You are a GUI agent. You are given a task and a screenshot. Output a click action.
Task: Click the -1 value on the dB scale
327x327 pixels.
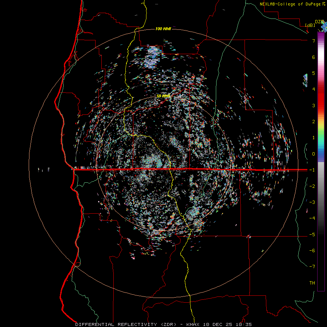pyautogui.click(x=312, y=170)
